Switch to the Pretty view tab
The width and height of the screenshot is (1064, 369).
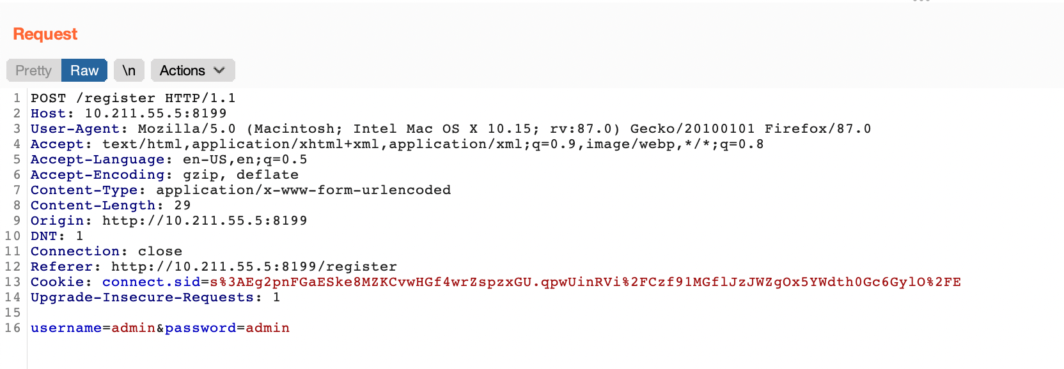(x=33, y=70)
